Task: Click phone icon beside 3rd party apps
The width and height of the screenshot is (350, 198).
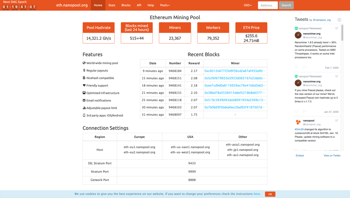Action: tap(84, 115)
